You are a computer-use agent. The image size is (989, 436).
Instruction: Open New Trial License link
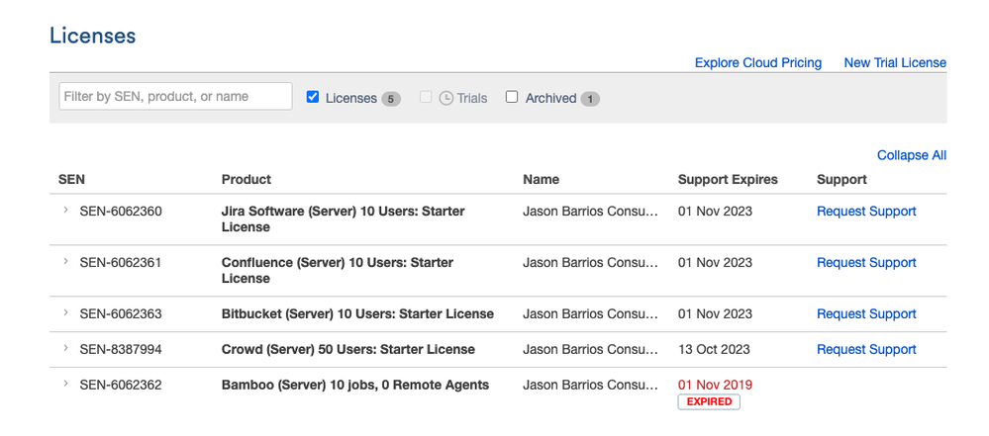[x=895, y=62]
